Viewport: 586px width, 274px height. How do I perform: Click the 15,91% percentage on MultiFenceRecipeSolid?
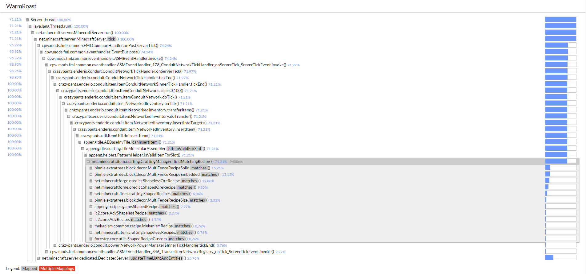pyautogui.click(x=218, y=168)
